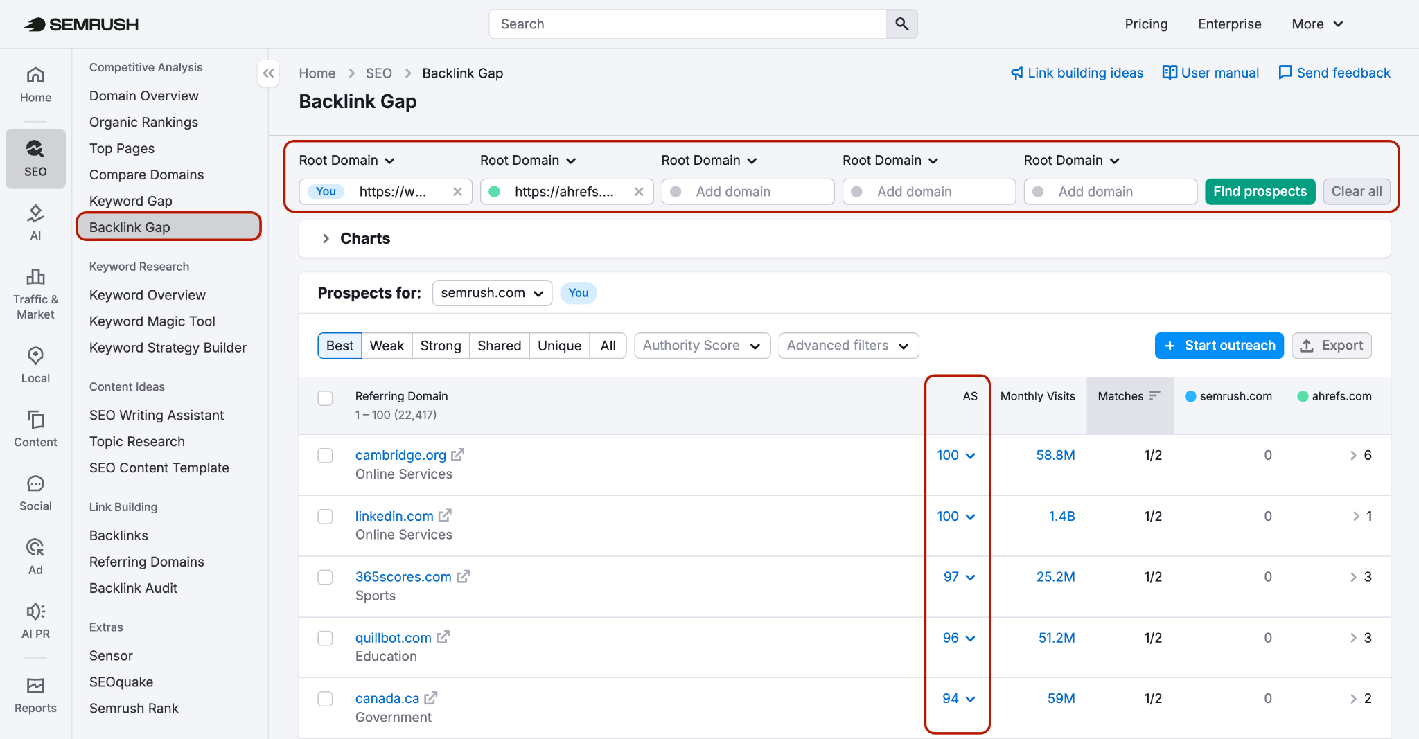Open cambridge.org external link icon
Viewport: 1419px width, 739px height.
click(457, 455)
